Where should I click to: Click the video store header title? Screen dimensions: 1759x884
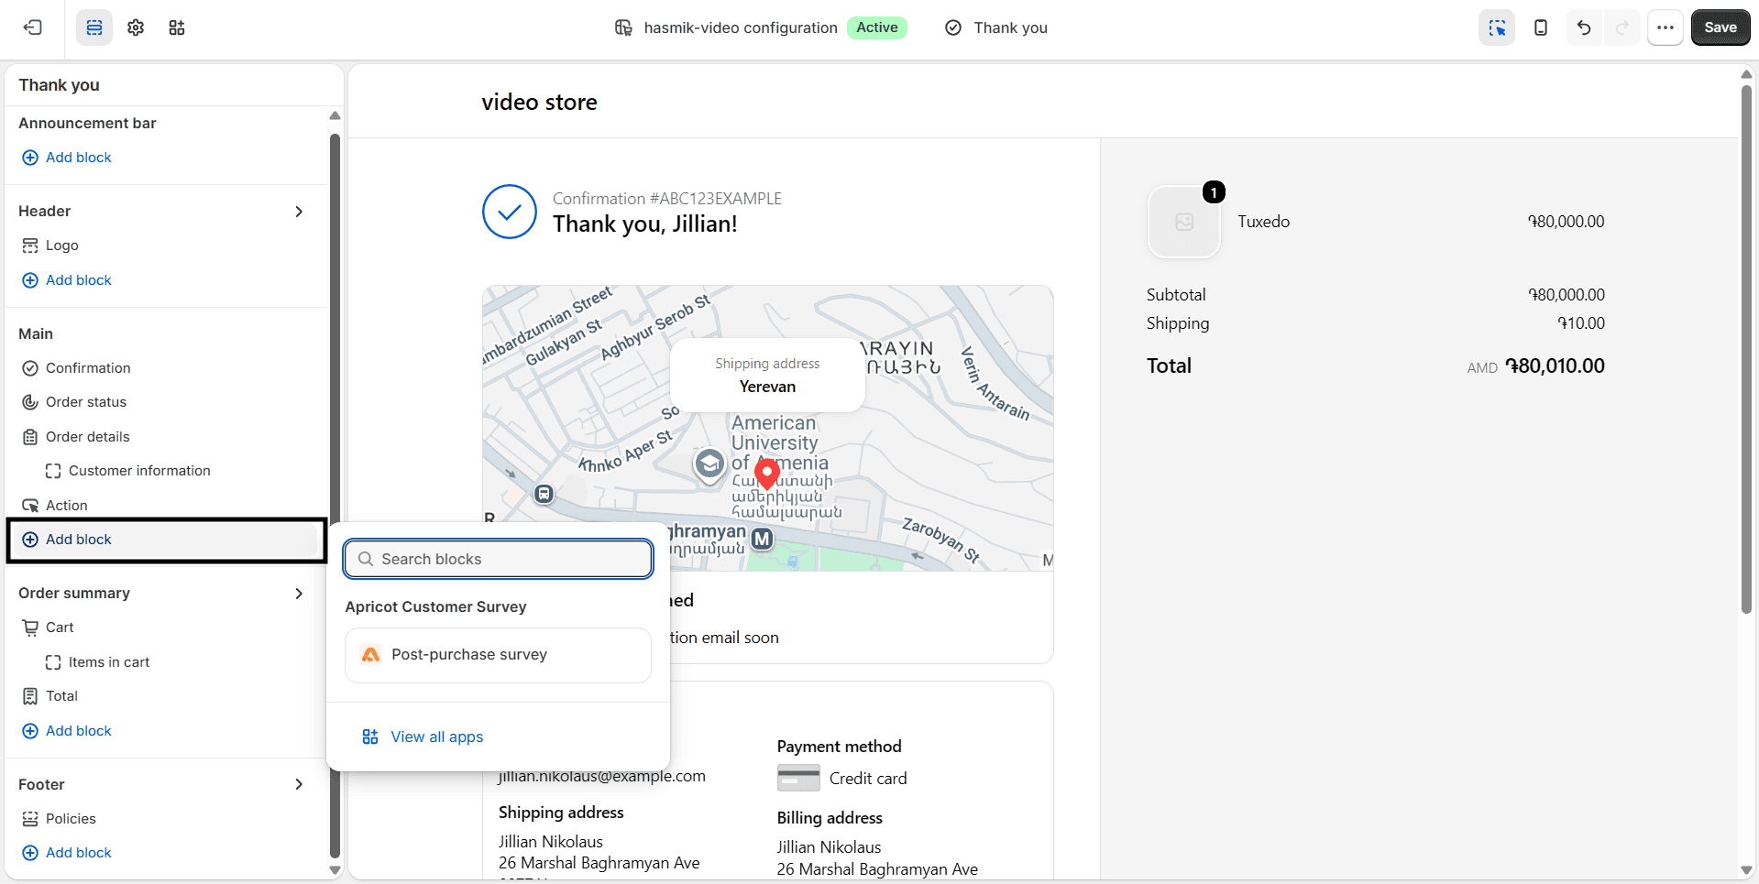point(539,102)
